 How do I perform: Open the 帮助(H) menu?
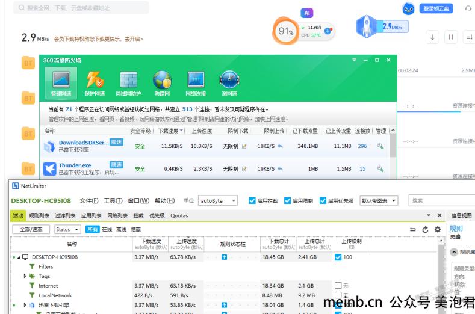pyautogui.click(x=164, y=200)
